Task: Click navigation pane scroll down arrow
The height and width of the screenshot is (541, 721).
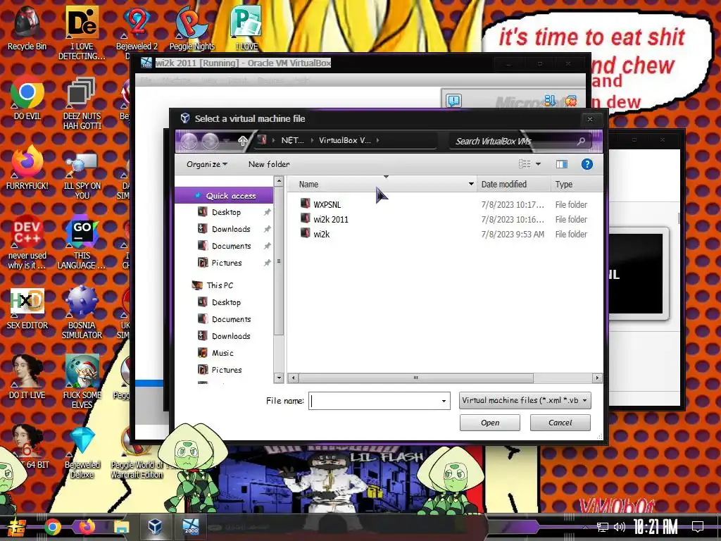Action: point(279,378)
